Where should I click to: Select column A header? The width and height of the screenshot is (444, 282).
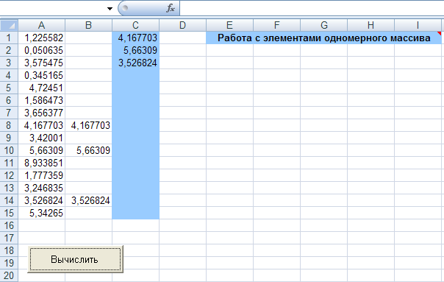[42, 25]
